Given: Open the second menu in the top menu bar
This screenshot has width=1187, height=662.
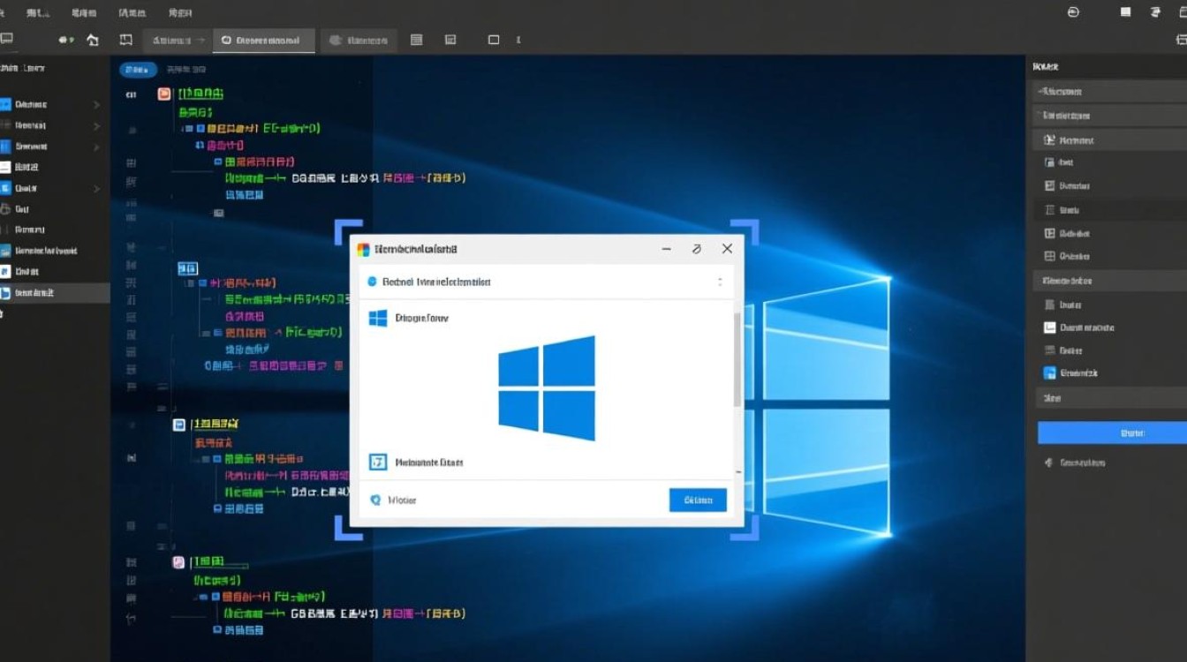Looking at the screenshot, I should (x=37, y=12).
